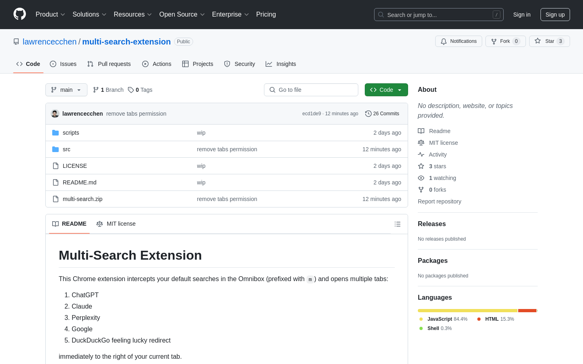Open the scripts folder
This screenshot has width=583, height=364.
click(x=71, y=133)
